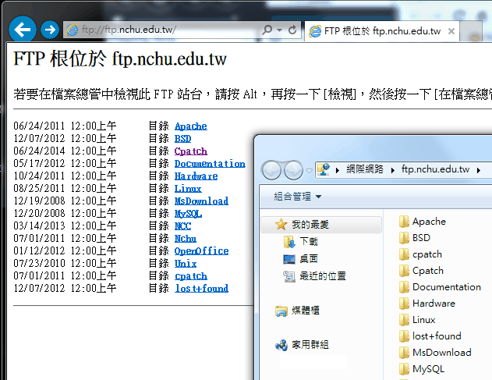The image size is (492, 380).
Task: Select 我的最愛 in Explorer sidebar
Action: pos(321,225)
